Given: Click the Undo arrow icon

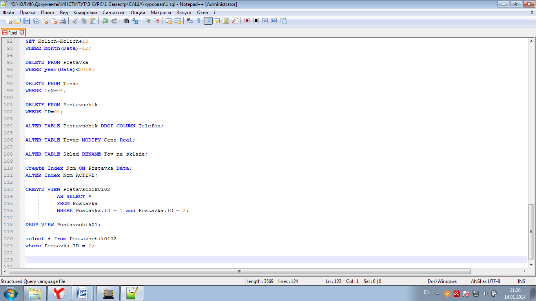Looking at the screenshot, I should coord(105,21).
